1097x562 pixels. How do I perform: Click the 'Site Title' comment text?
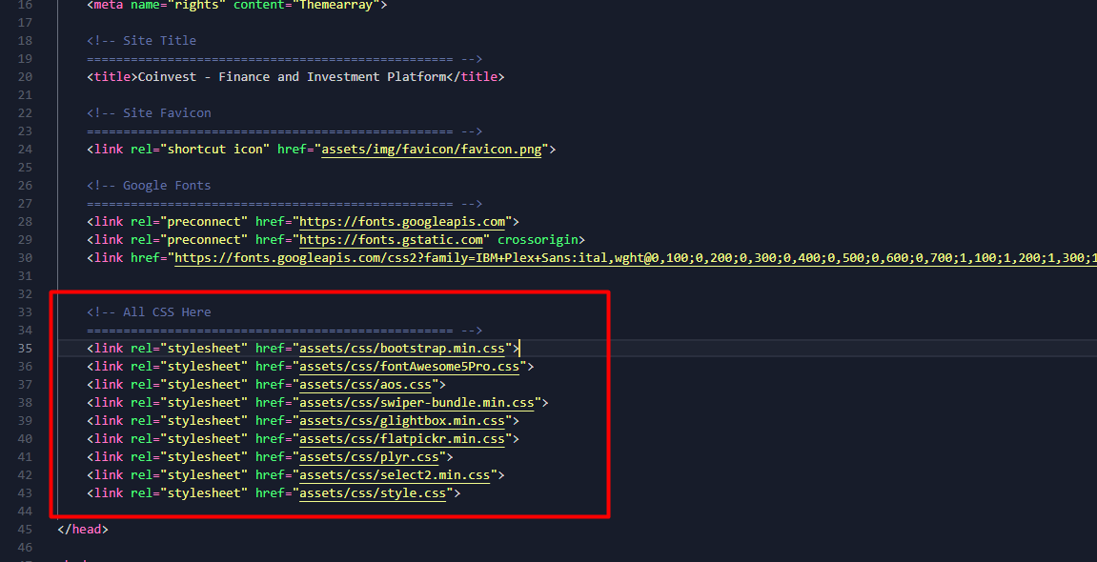tap(159, 41)
